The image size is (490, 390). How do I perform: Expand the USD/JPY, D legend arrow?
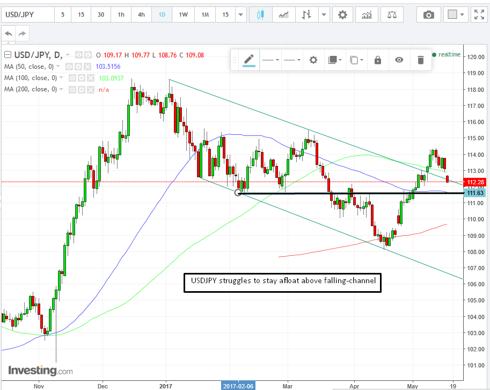(x=68, y=55)
